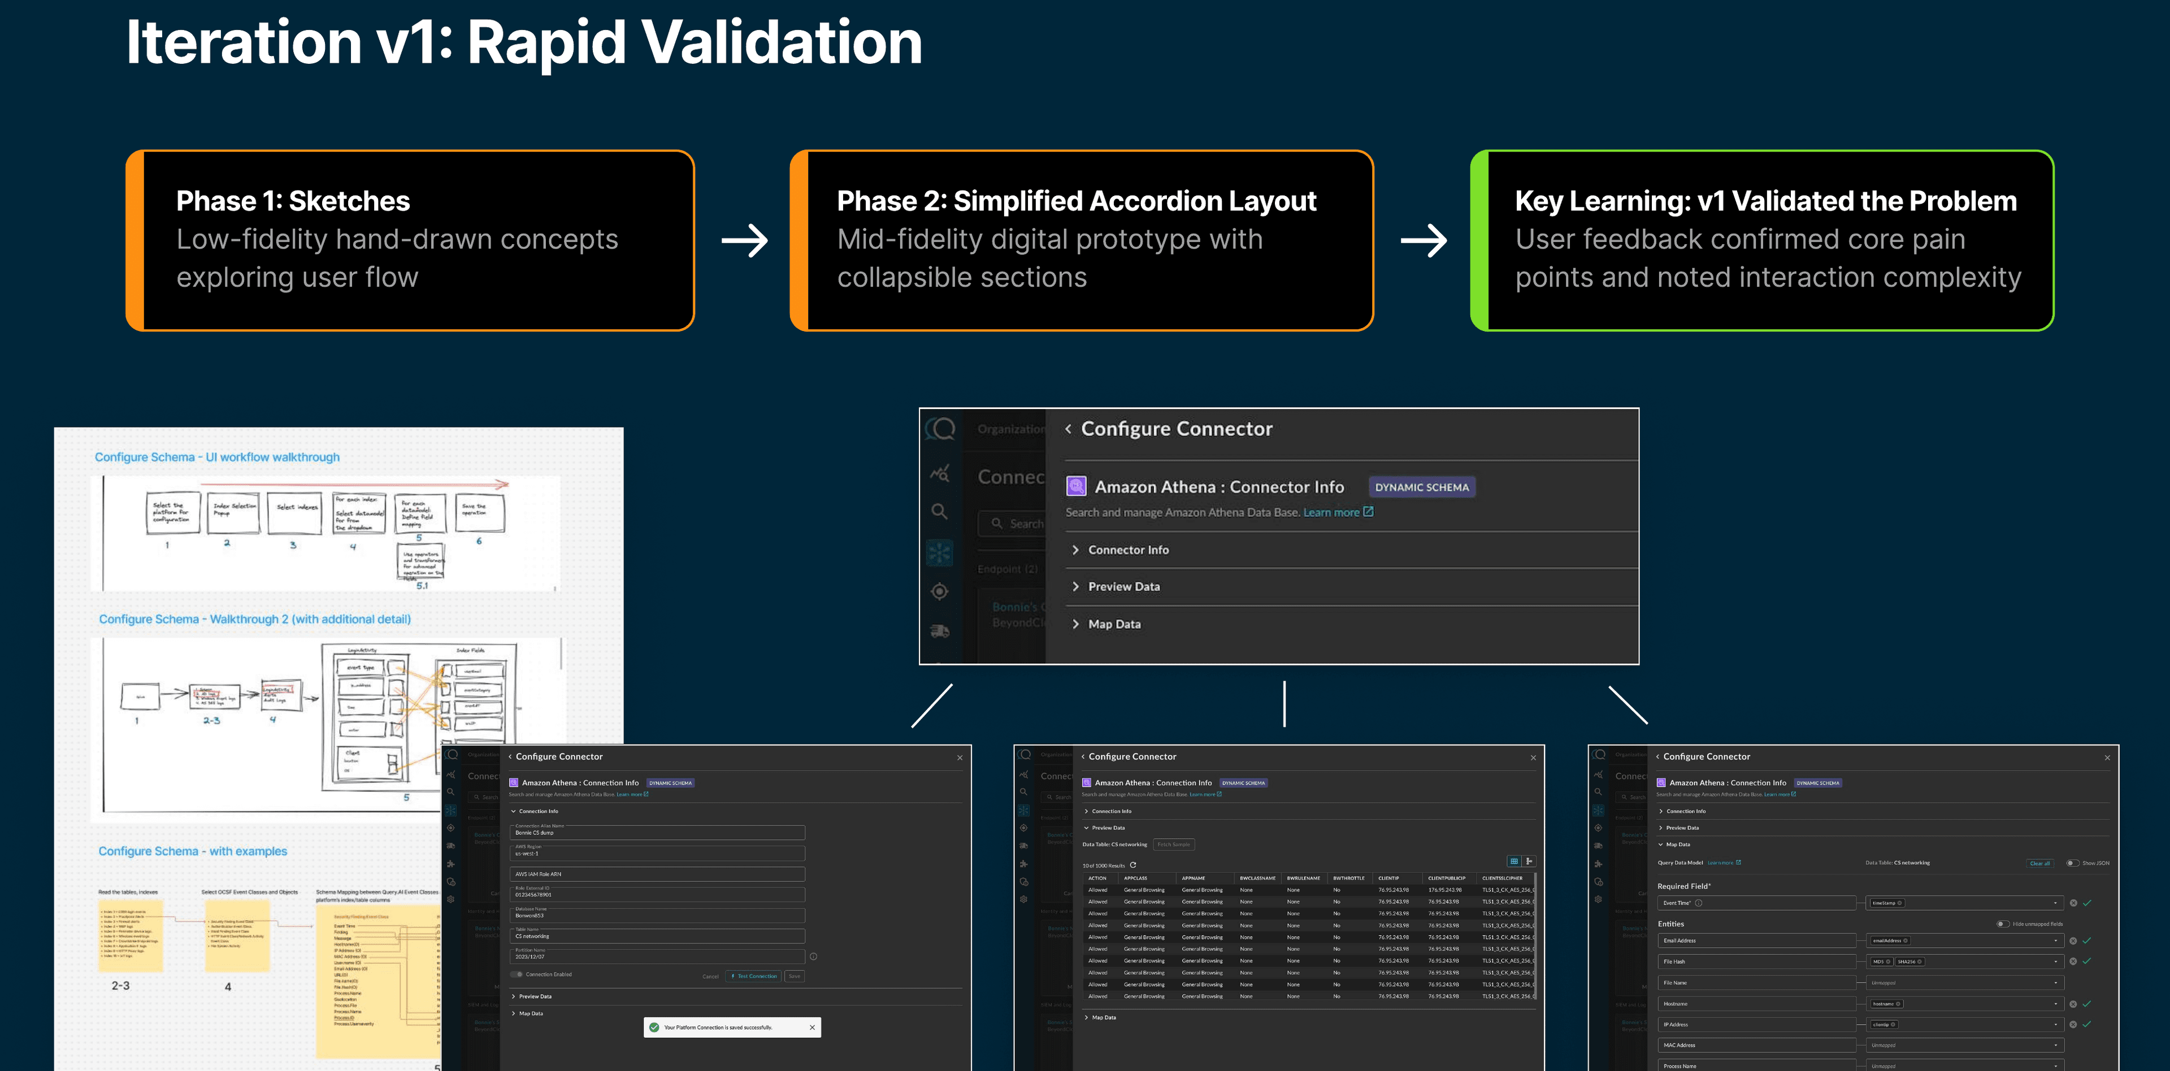Click puzzle piece icon in Map Data panel sidebar
This screenshot has height=1071, width=2170.
(1598, 864)
